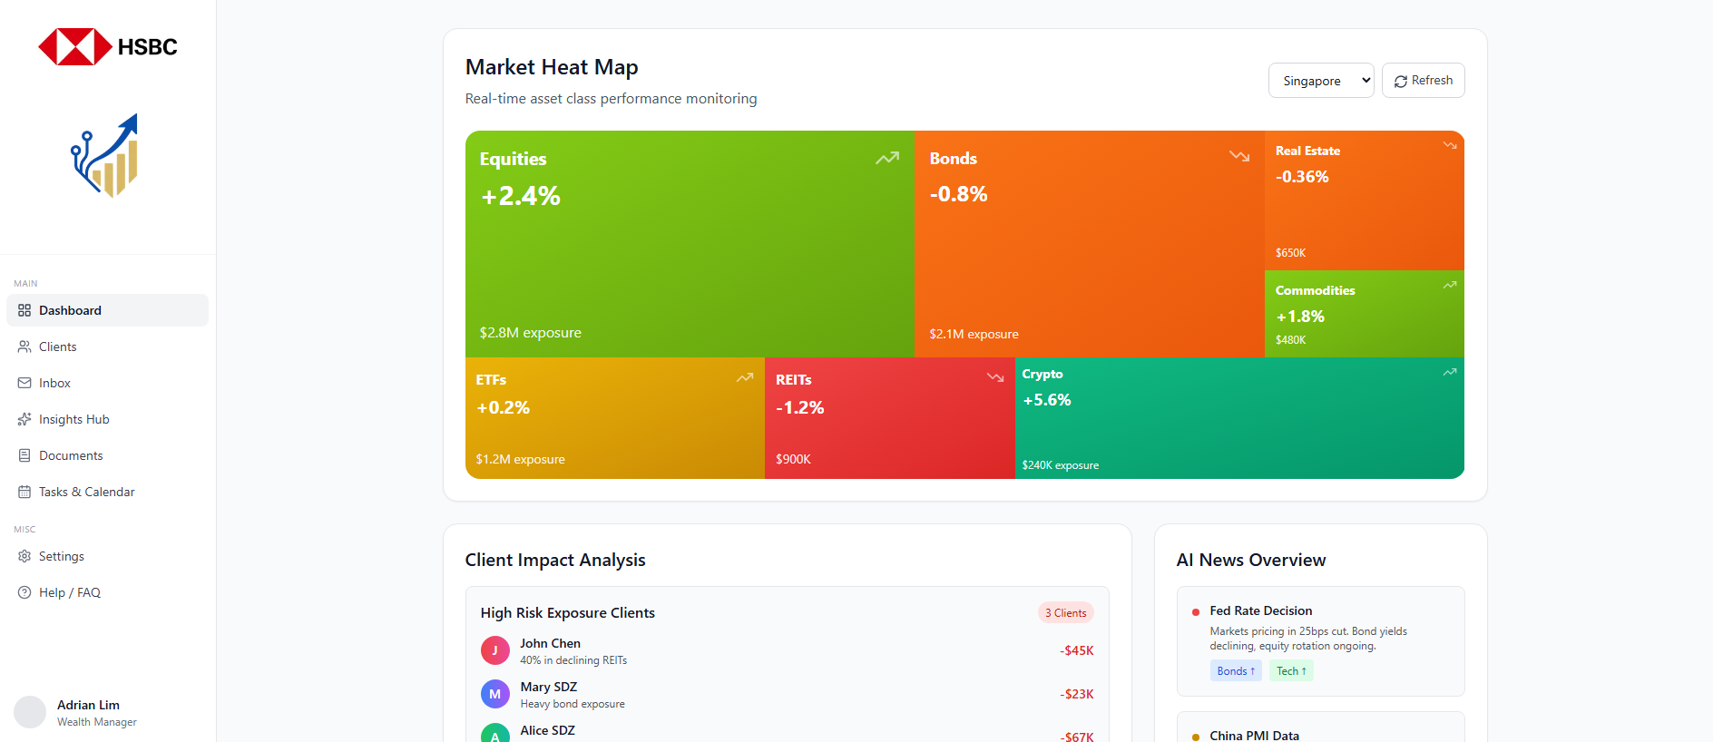Select the ETFs heat map tile
The width and height of the screenshot is (1713, 742).
(615, 418)
